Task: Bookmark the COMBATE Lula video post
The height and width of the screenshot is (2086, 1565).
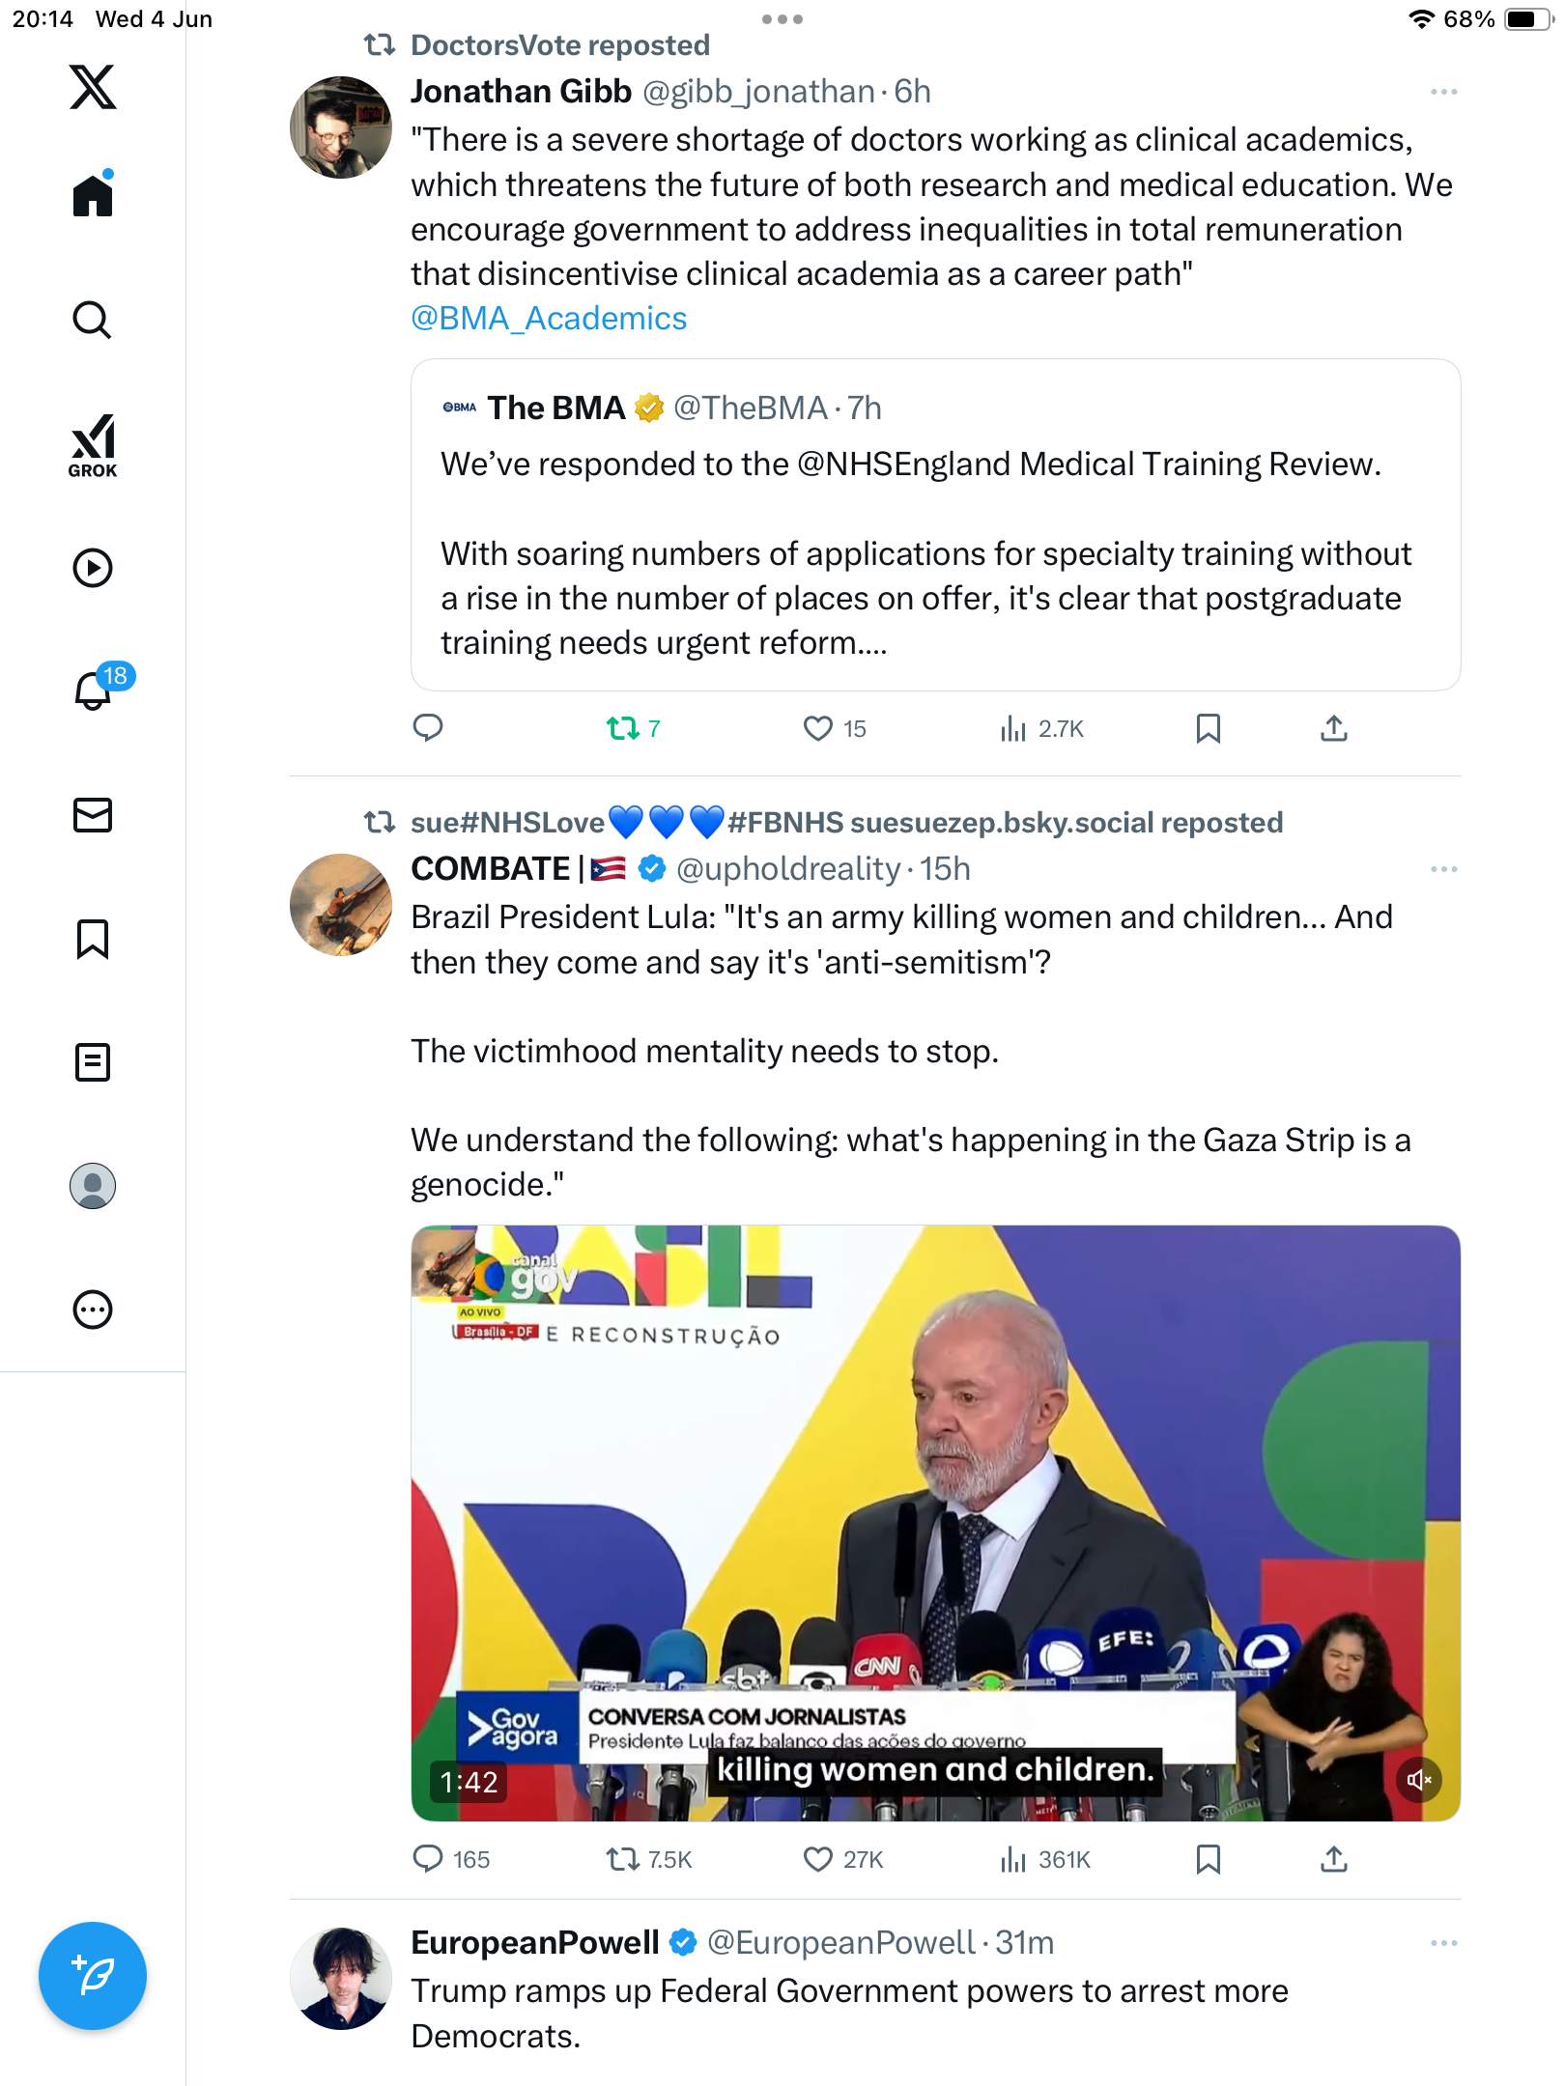Action: click(x=1208, y=1859)
